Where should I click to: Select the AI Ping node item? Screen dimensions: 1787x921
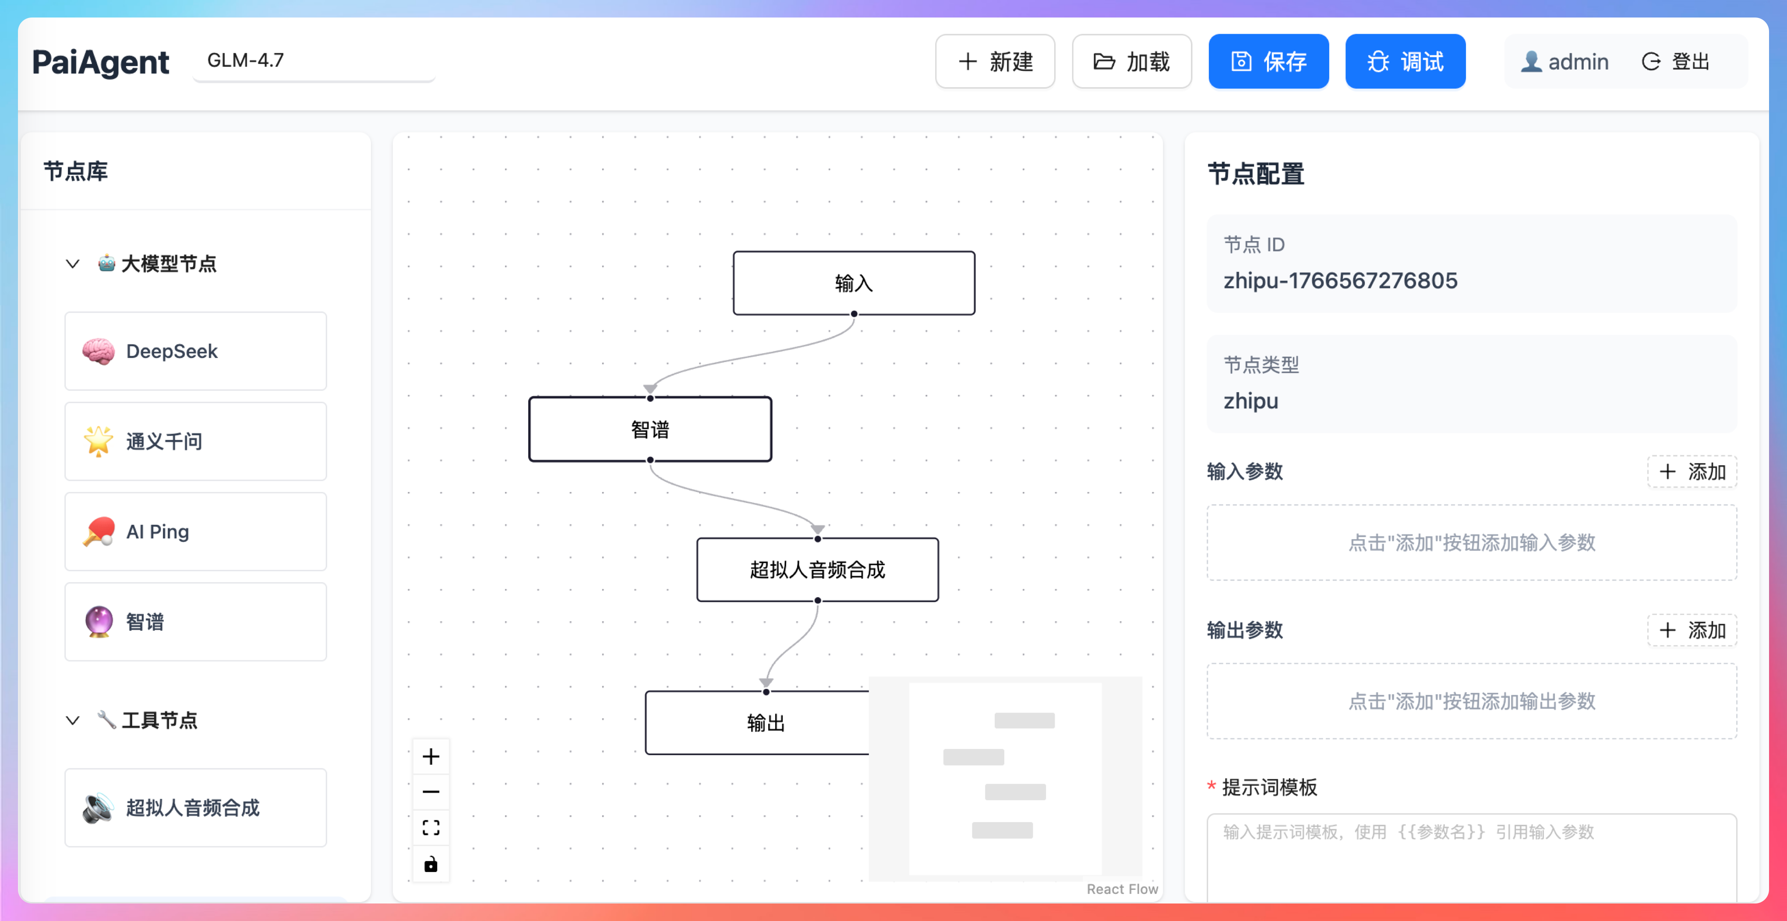pos(196,531)
